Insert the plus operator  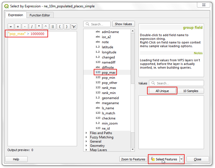tap(18, 27)
